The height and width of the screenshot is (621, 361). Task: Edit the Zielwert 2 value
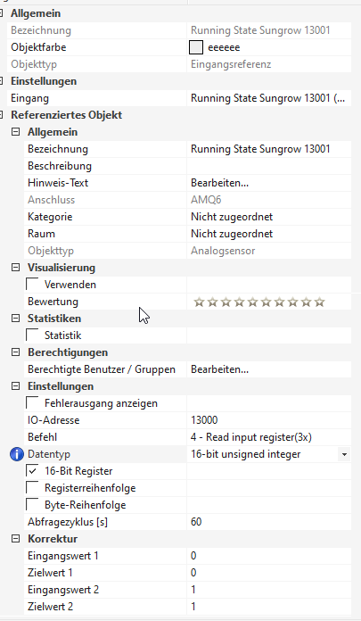[269, 607]
